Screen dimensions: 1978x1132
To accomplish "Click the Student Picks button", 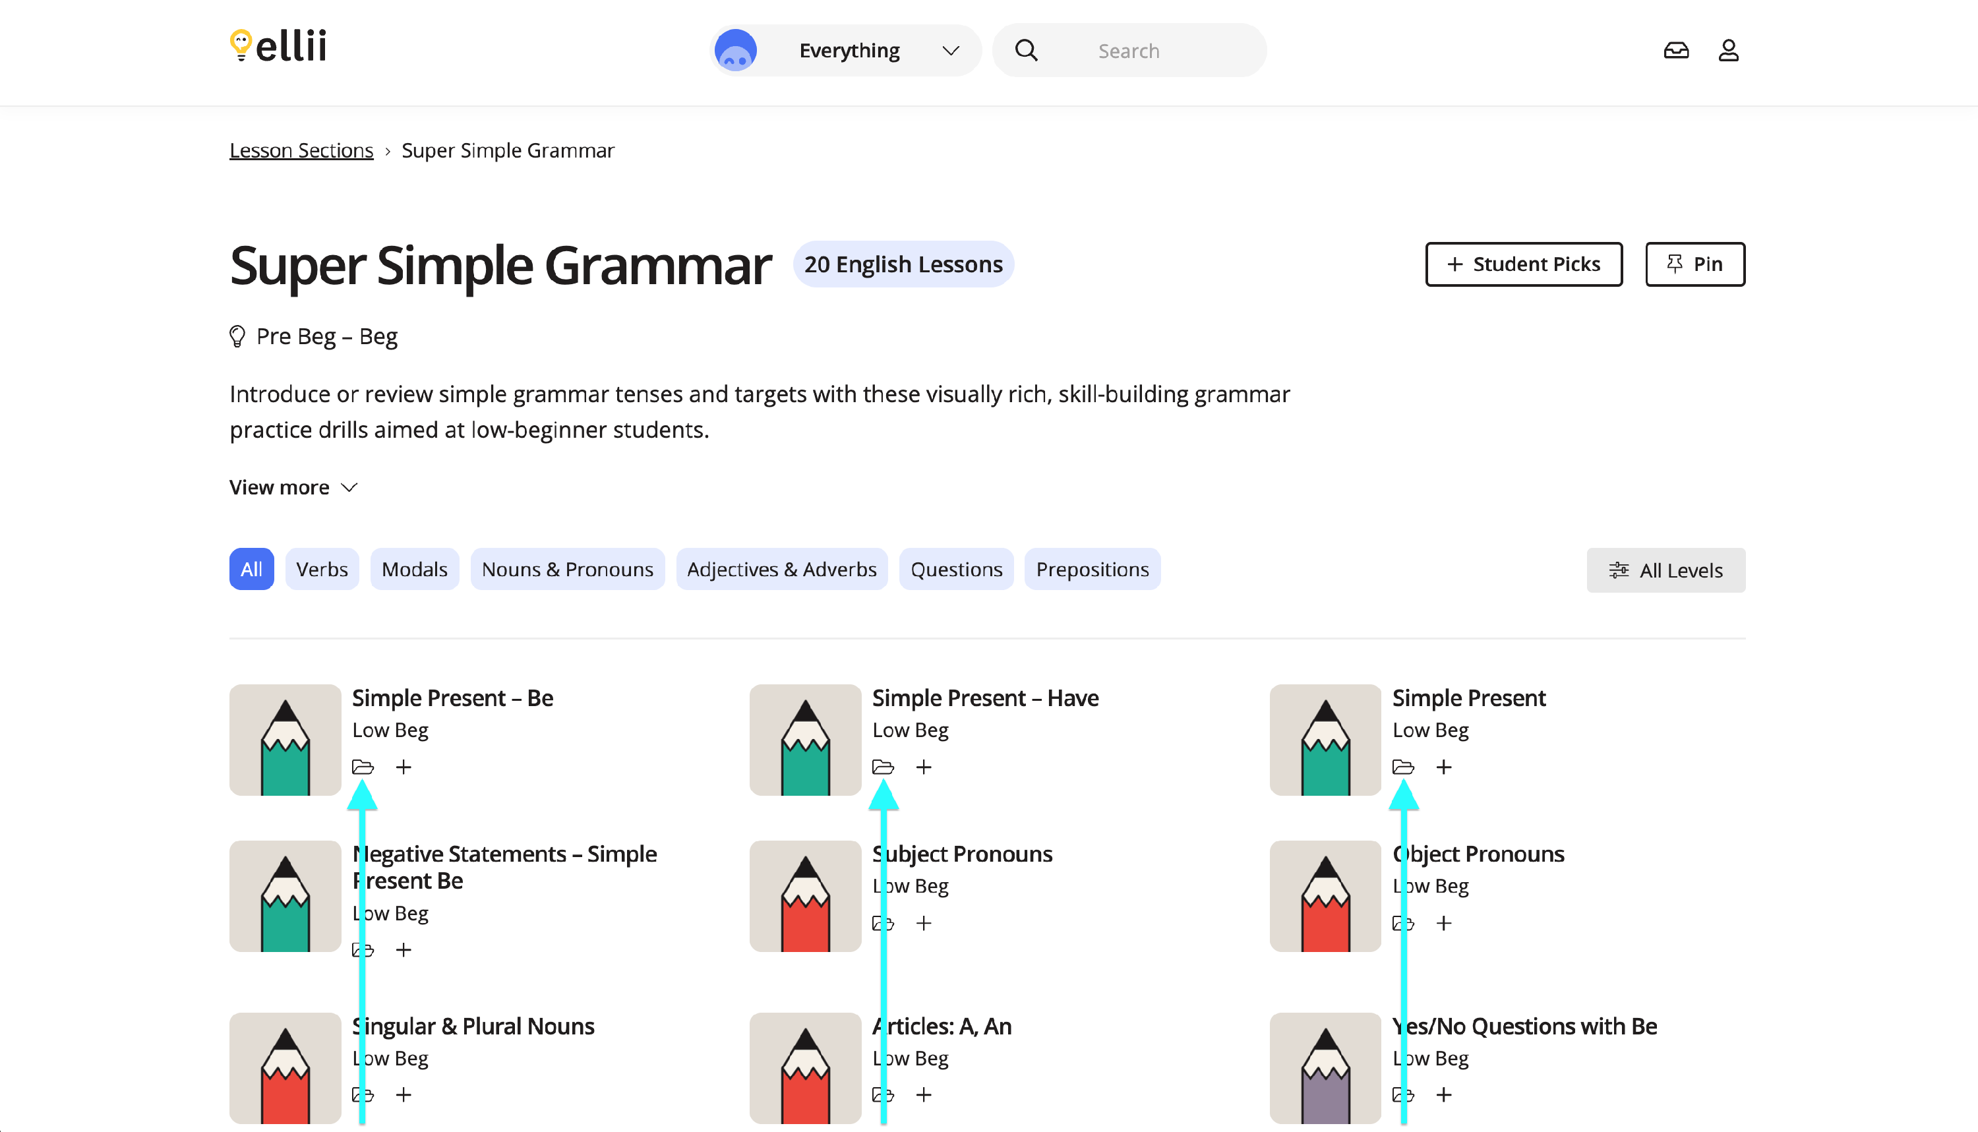I will point(1522,264).
